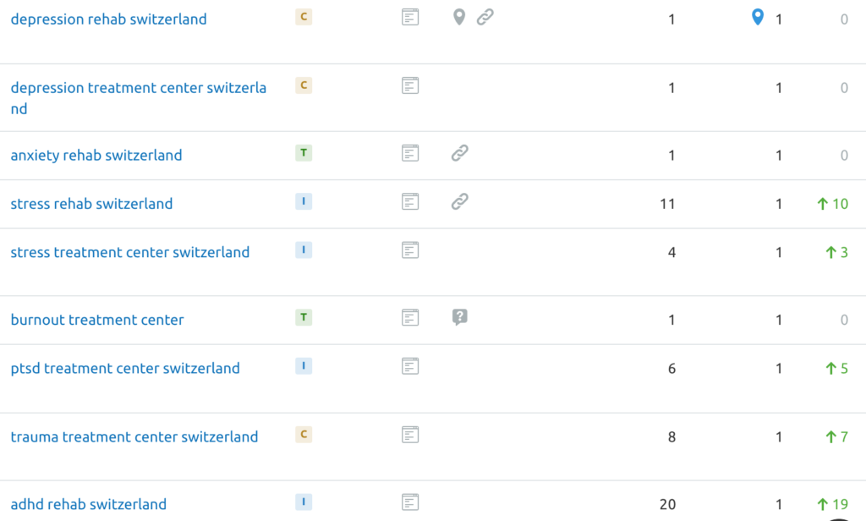Click the C intent badge for depression rehab
Screen dimensions: 866x521
click(304, 17)
